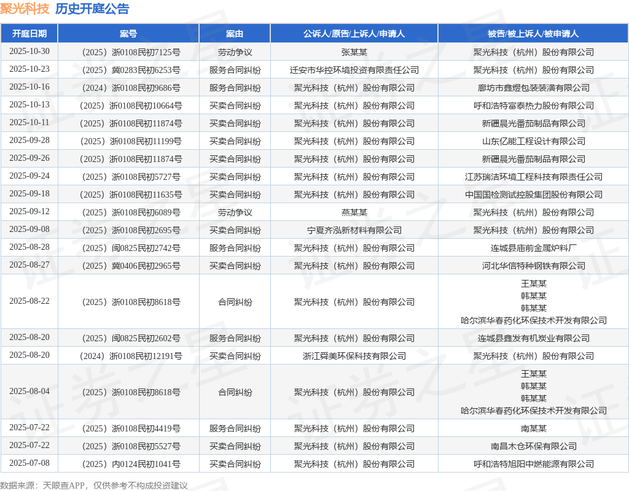Click the date cell 2025-09-24
The height and width of the screenshot is (491, 629).
pyautogui.click(x=29, y=176)
